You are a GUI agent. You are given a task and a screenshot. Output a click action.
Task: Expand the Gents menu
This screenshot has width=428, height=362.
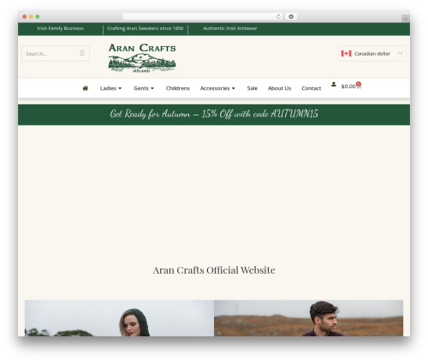[x=144, y=88]
